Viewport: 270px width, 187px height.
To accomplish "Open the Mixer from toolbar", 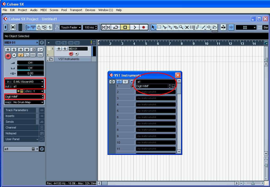I will (50, 27).
